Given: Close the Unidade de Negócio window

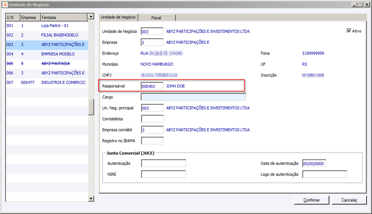Looking at the screenshot, I should (367, 5).
